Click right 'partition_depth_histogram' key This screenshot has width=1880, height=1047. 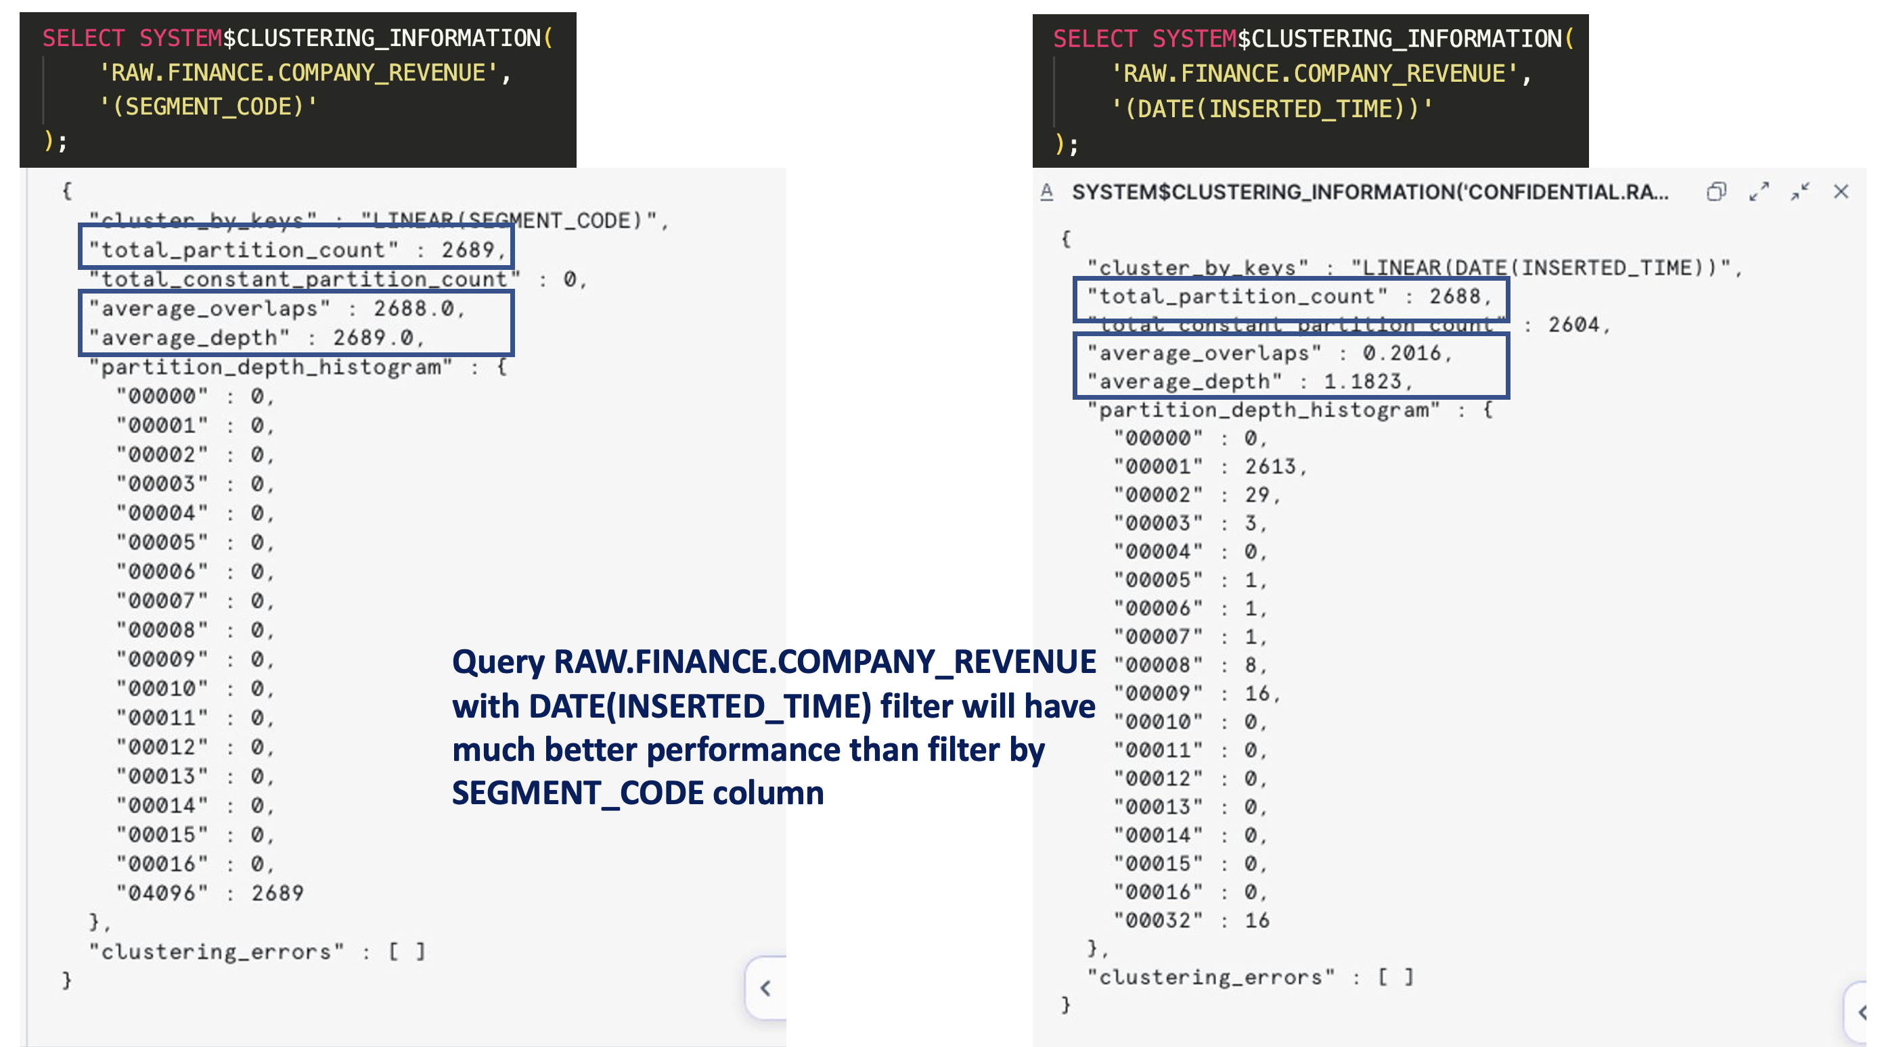pyautogui.click(x=1263, y=410)
